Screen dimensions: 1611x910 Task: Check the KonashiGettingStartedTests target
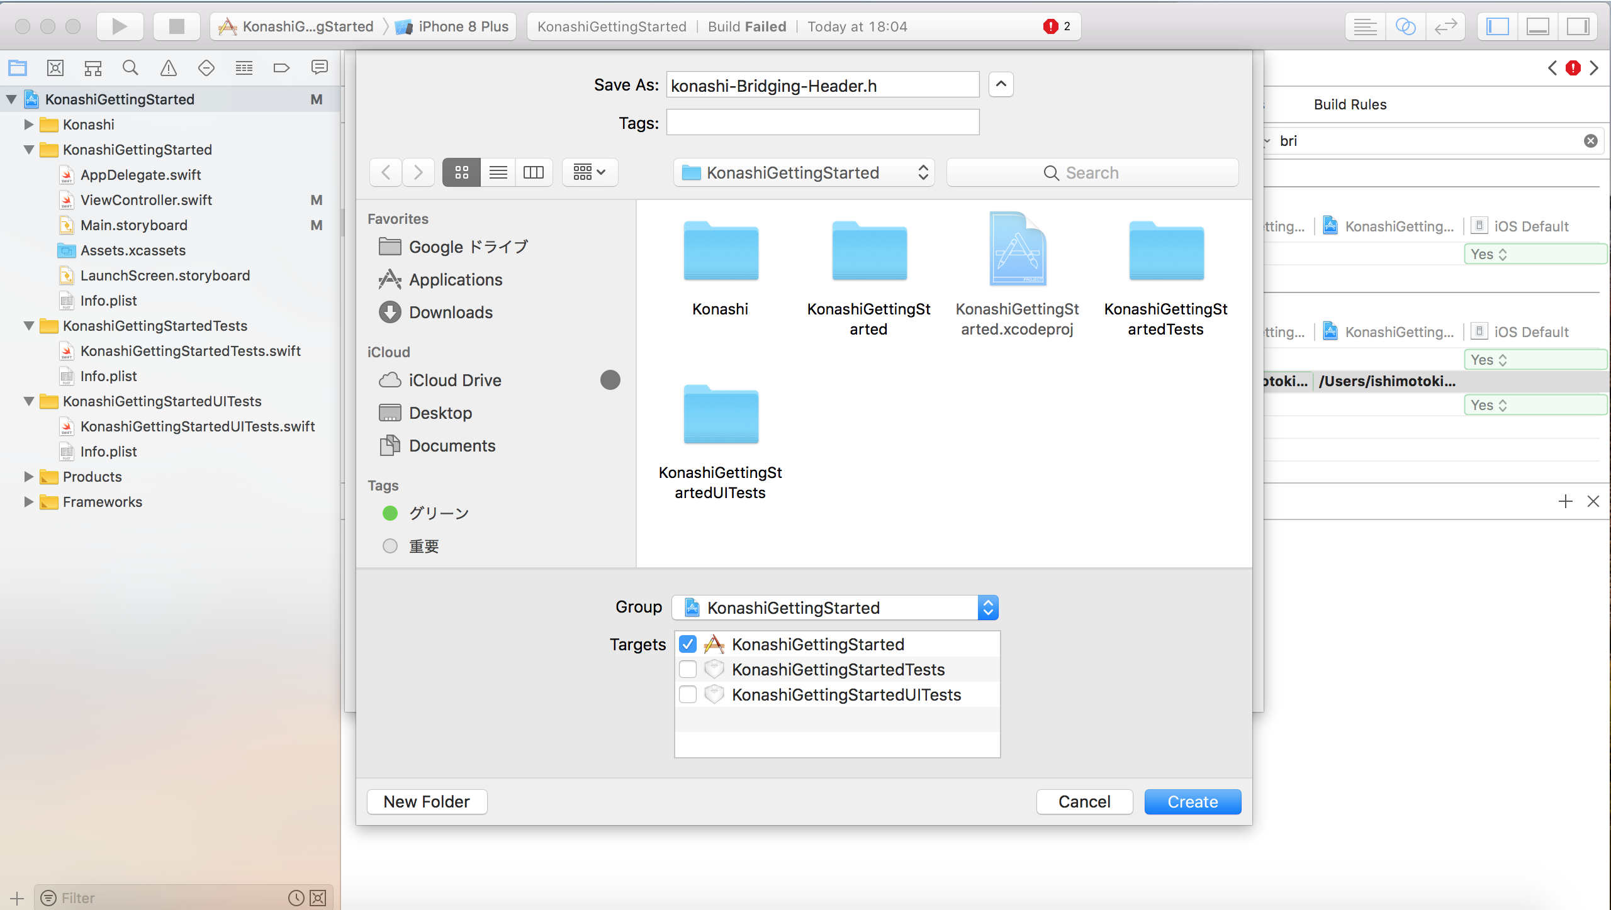[x=688, y=669]
